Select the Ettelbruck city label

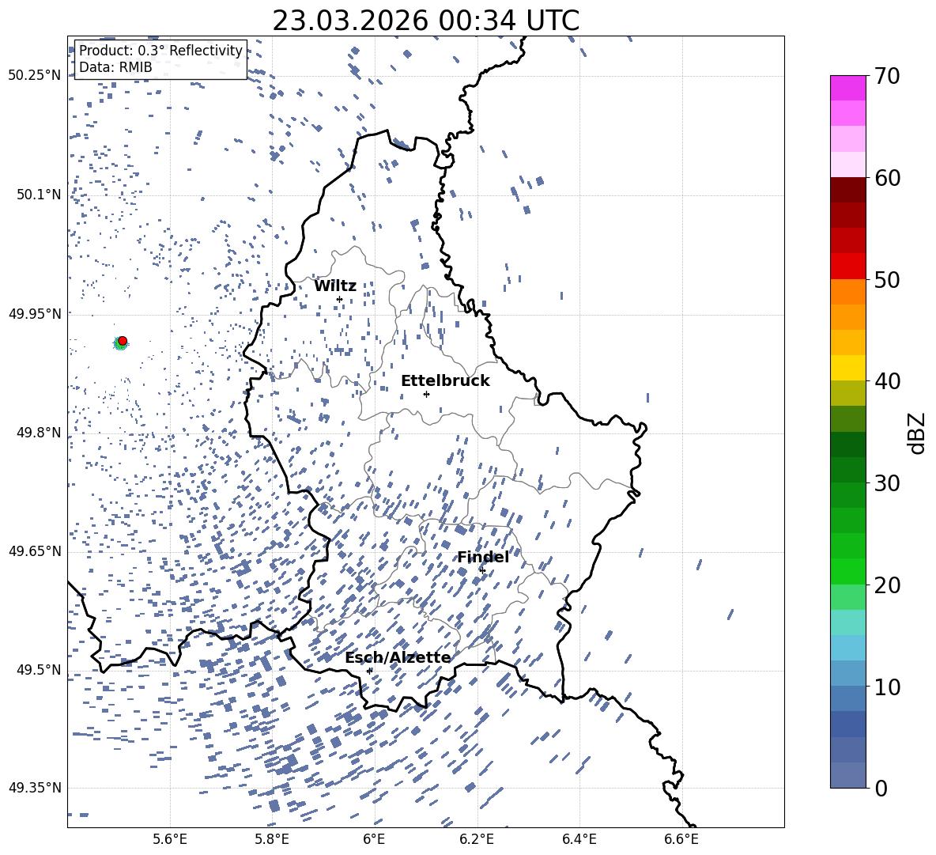(445, 381)
